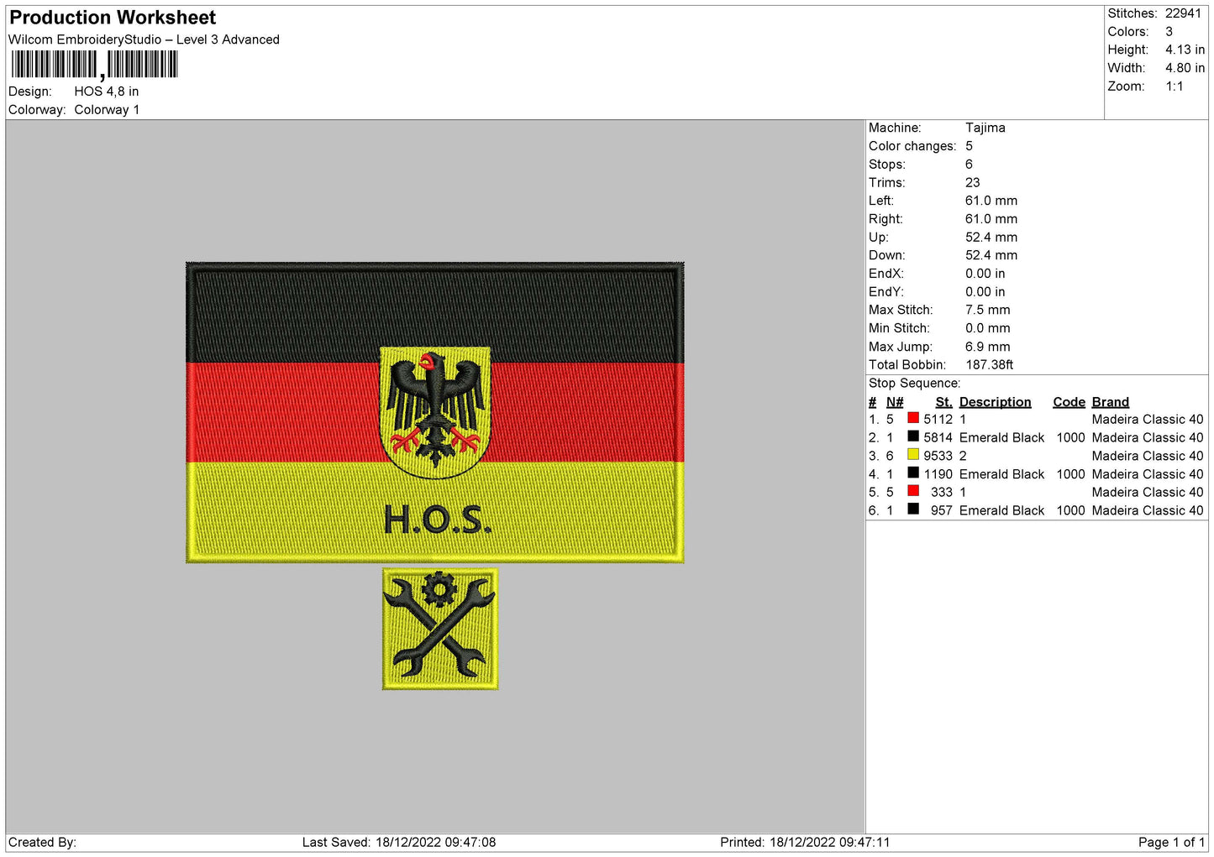
Task: Click the 'Production Worksheet' title
Action: 113,18
